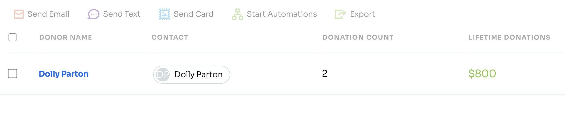This screenshot has width=565, height=125.
Task: Sort by Donation Count column header
Action: [358, 37]
